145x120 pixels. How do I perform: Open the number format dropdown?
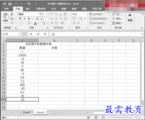click(85, 14)
